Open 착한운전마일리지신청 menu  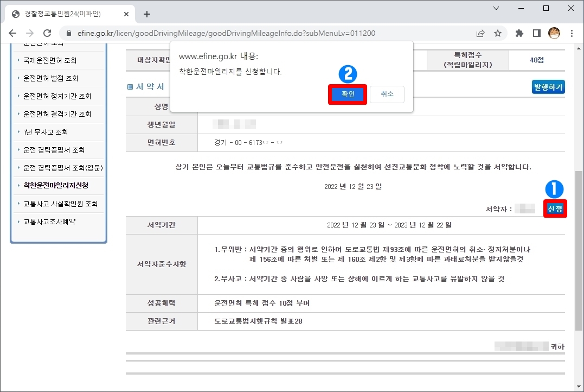56,185
